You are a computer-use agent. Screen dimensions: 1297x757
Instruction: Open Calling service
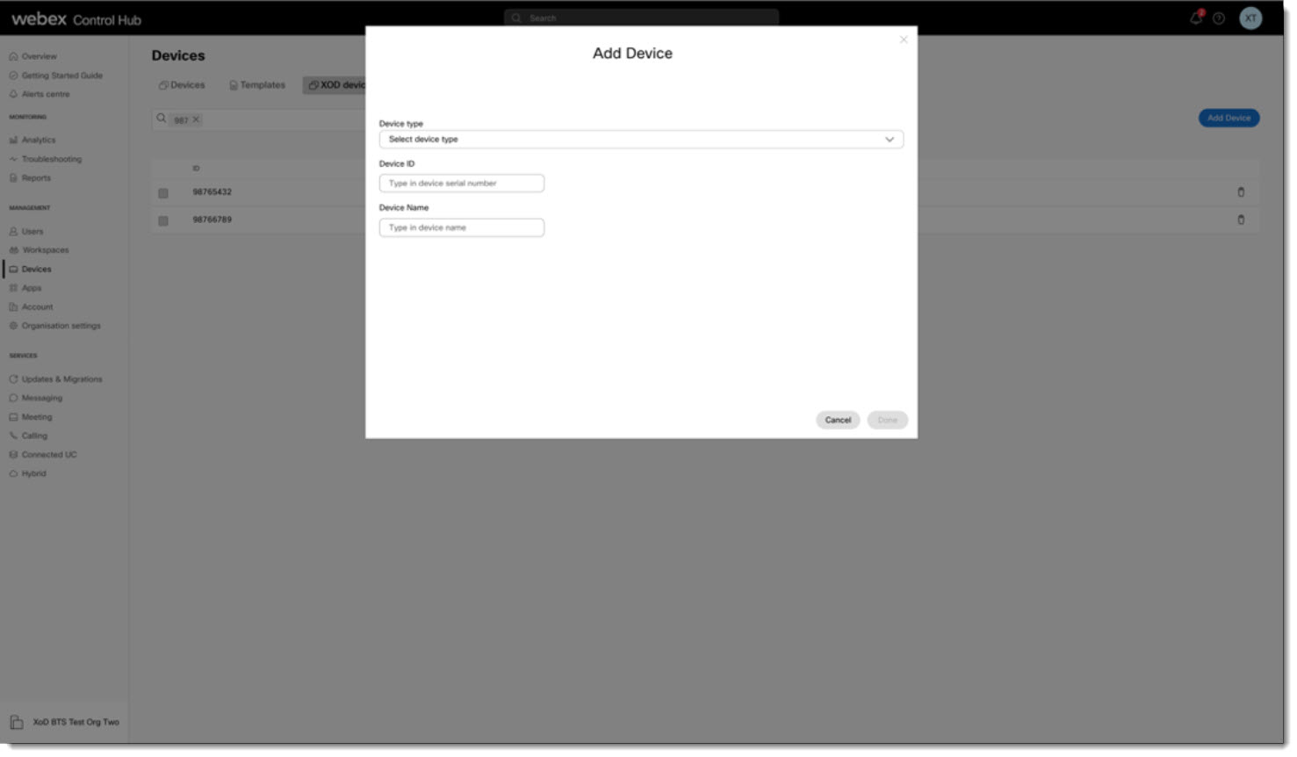tap(29, 436)
